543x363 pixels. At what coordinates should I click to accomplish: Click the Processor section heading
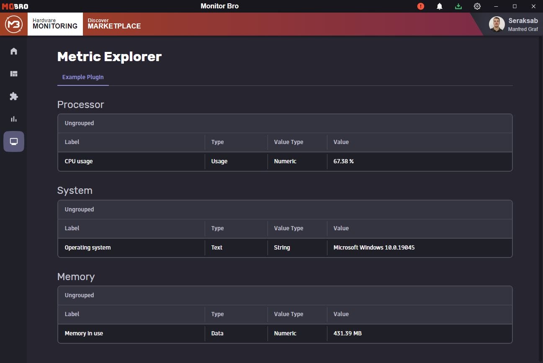[x=80, y=105]
